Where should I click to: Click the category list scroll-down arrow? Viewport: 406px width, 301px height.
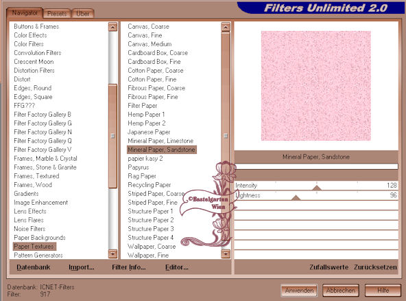point(112,254)
